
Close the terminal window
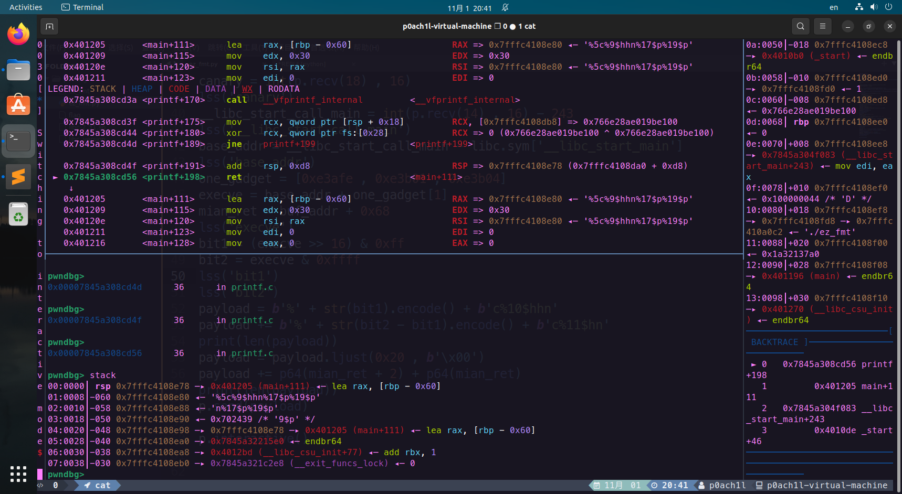[x=889, y=26]
